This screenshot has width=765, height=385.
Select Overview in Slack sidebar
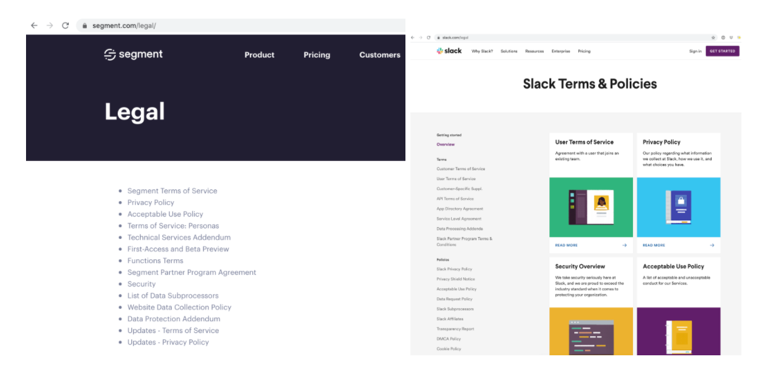(446, 144)
